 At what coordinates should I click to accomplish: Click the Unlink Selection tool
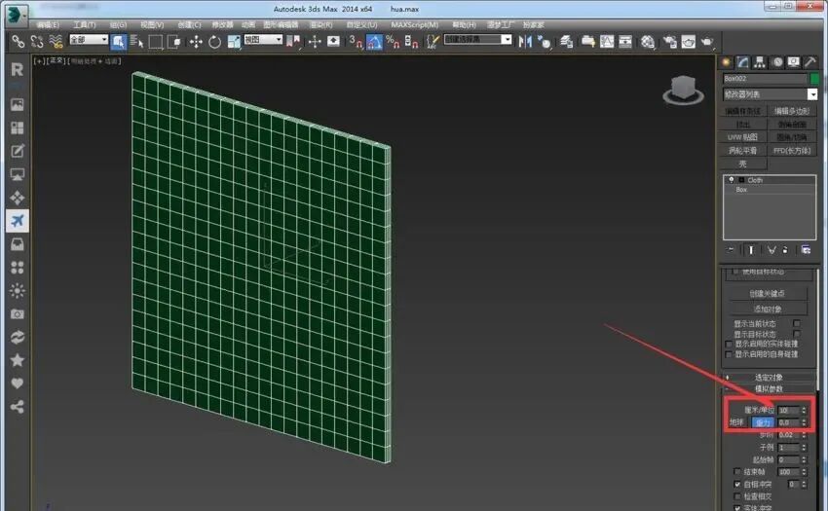coord(36,41)
